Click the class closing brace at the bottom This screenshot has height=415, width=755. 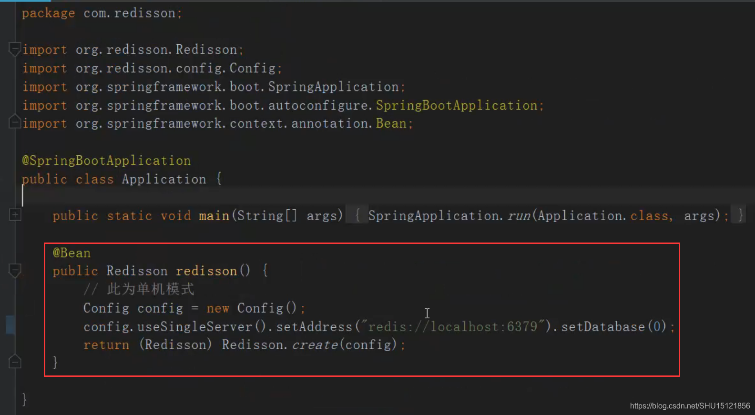(x=24, y=399)
